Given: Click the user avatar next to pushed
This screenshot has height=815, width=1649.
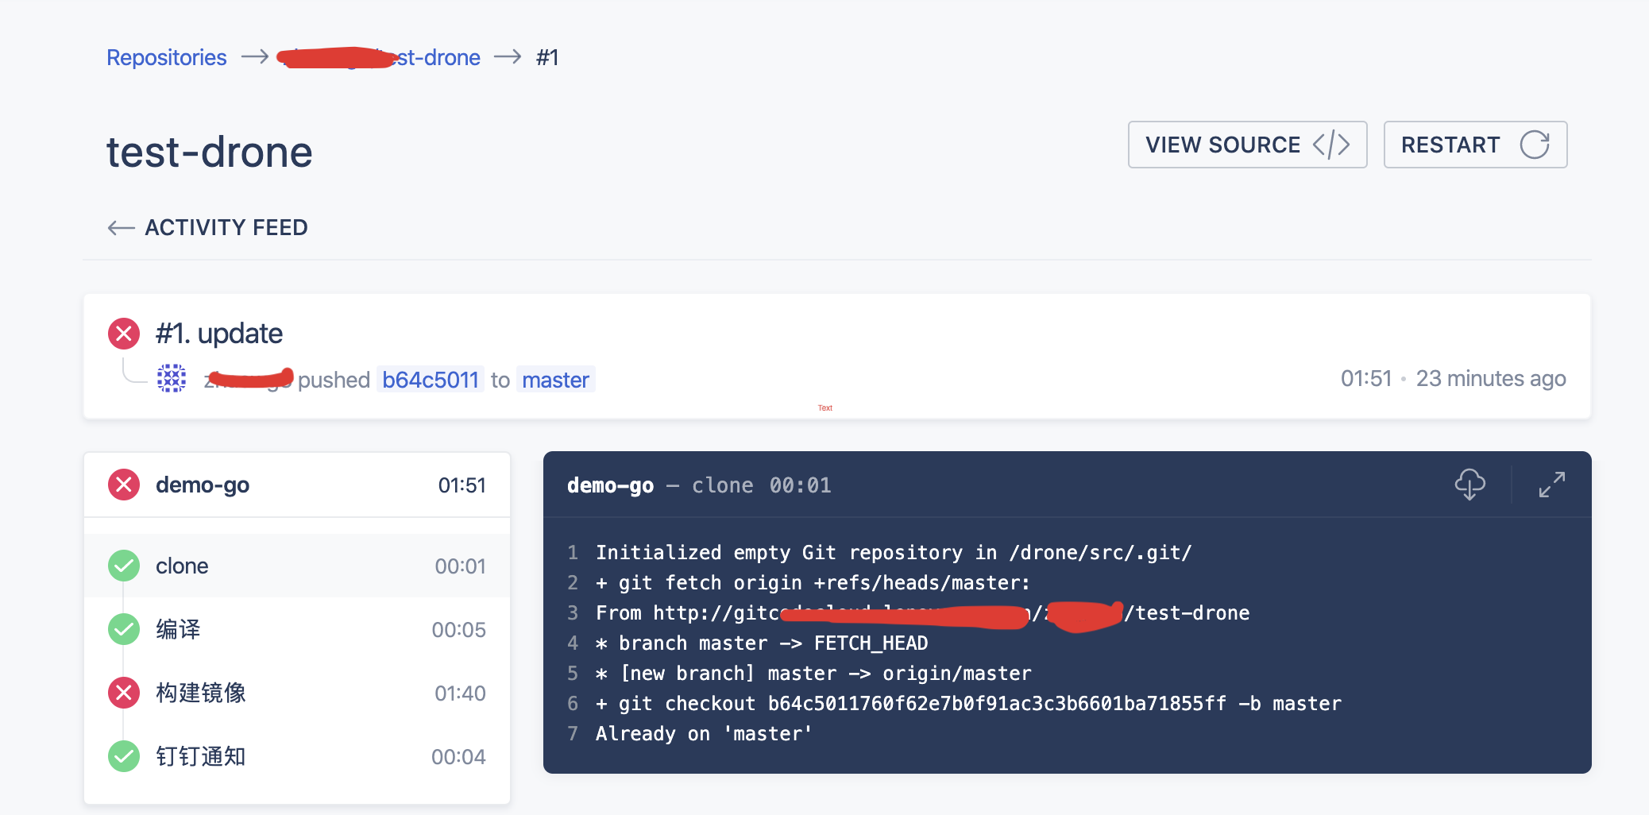Looking at the screenshot, I should point(172,379).
